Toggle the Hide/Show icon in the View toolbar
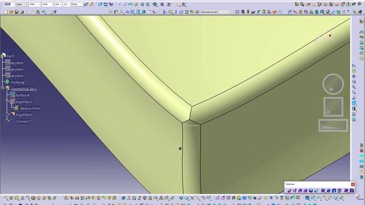 [x=354, y=114]
